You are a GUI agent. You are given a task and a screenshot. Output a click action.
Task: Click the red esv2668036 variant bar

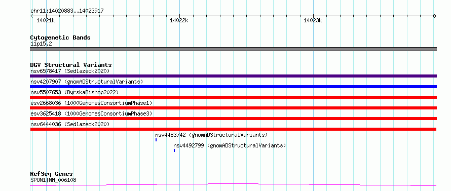point(233,108)
